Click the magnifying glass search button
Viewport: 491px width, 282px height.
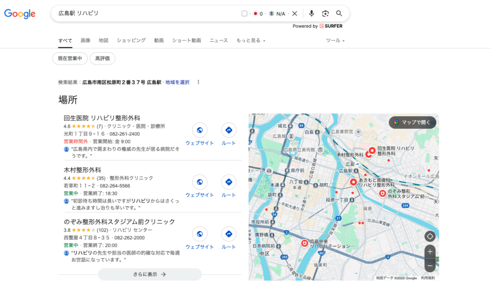click(339, 13)
